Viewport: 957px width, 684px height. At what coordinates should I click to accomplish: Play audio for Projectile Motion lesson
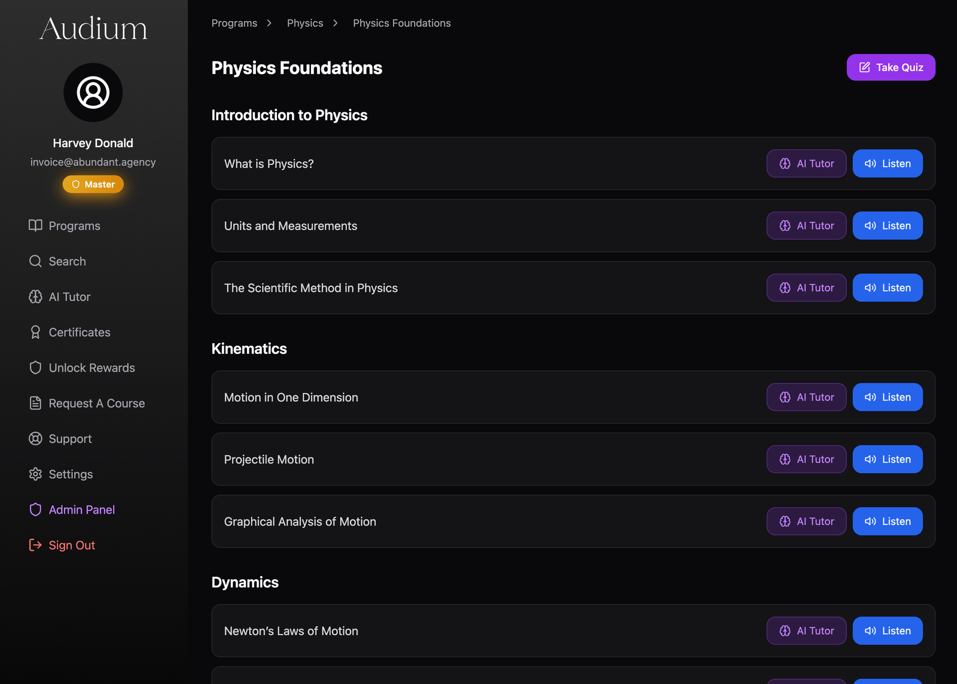[x=887, y=460]
